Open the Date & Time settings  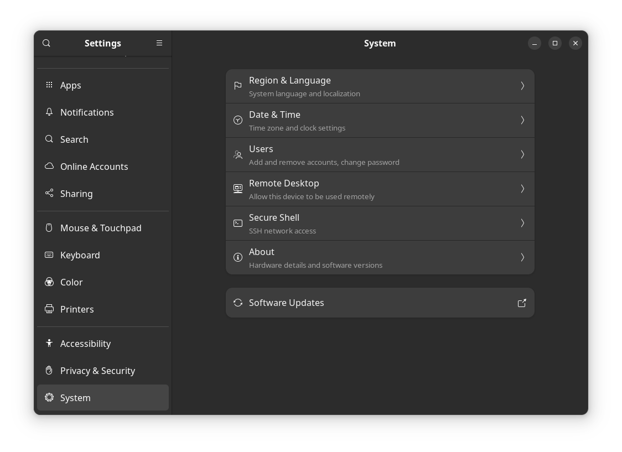click(380, 120)
